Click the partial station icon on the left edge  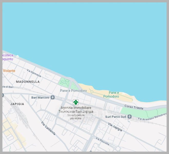coord(3,95)
